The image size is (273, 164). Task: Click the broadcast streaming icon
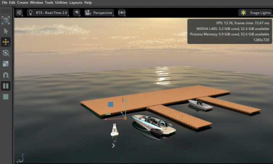point(121,13)
